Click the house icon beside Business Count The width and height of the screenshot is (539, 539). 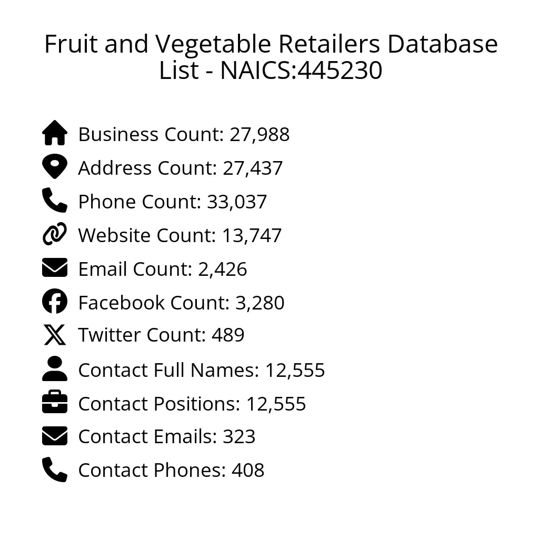[55, 133]
